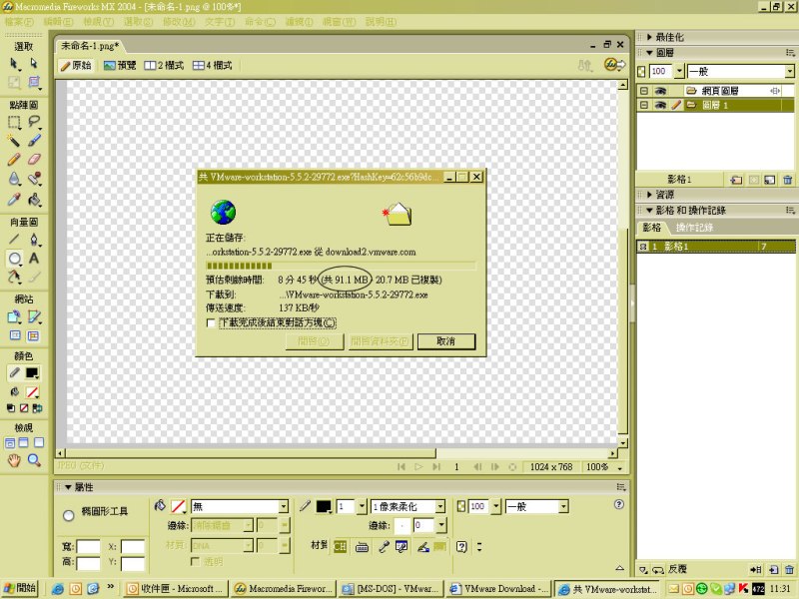
Task: Check the close dialog when download completes box
Action: [x=210, y=322]
